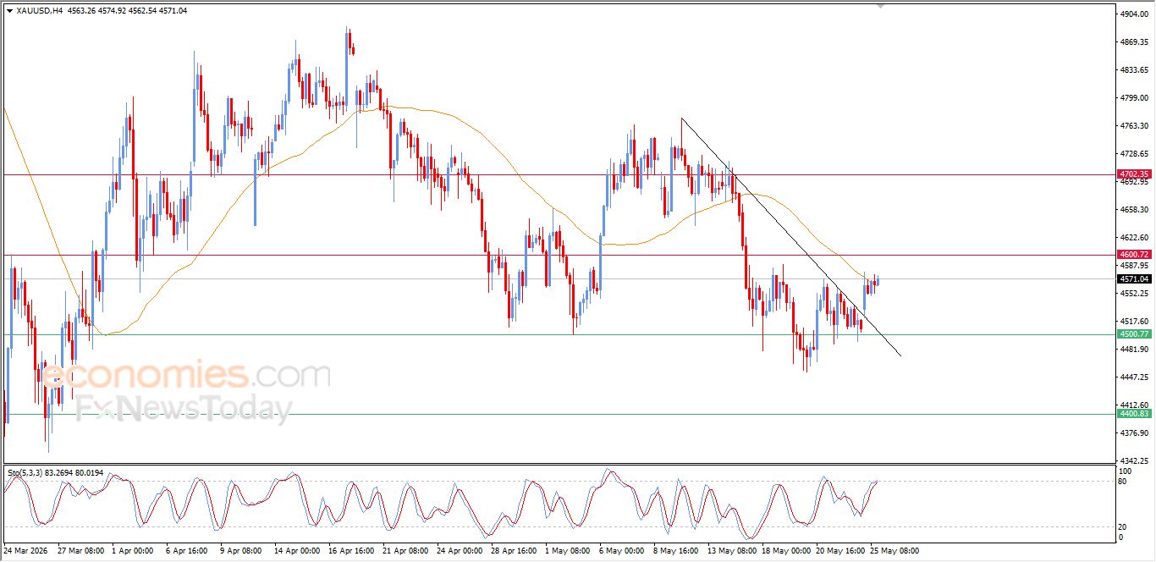Click the stochastic scale value 100
This screenshot has width=1156, height=562.
1125,471
